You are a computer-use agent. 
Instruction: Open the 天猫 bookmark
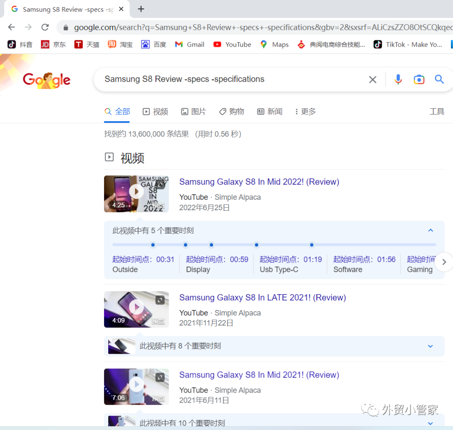(87, 44)
